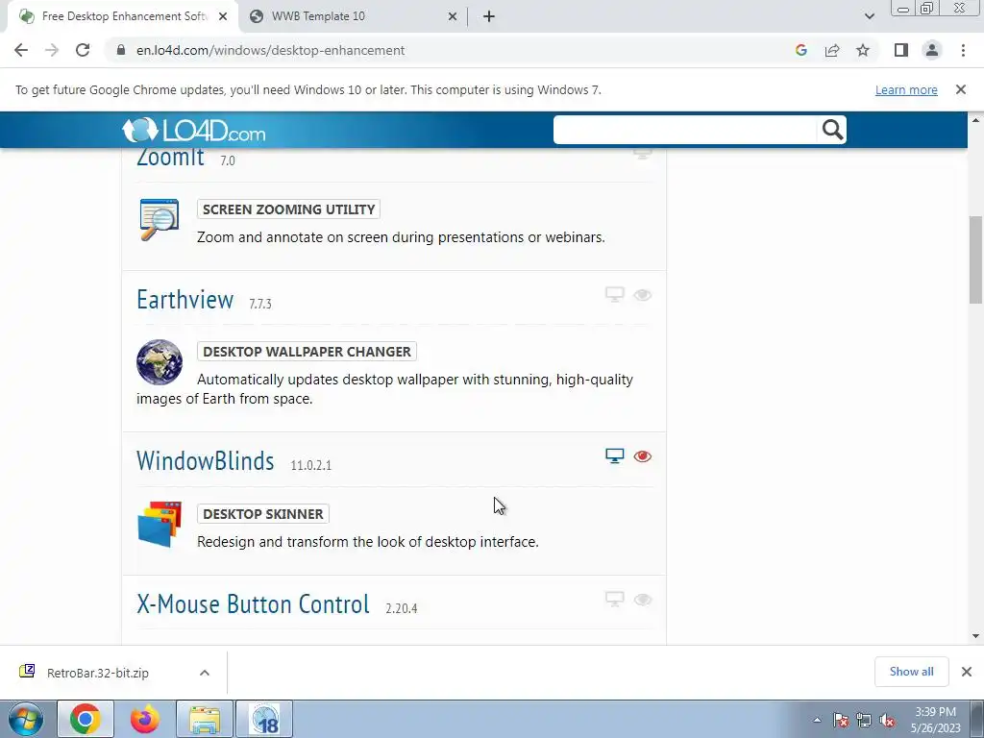Toggle X-Mouse Button Control's eye icon
The image size is (984, 738).
[642, 600]
